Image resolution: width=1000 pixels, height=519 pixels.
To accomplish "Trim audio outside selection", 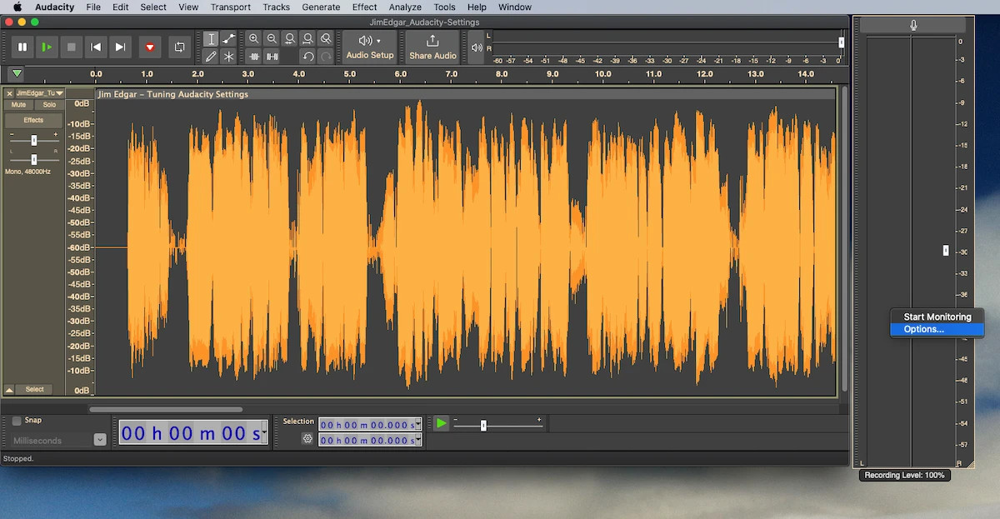I will tap(253, 57).
